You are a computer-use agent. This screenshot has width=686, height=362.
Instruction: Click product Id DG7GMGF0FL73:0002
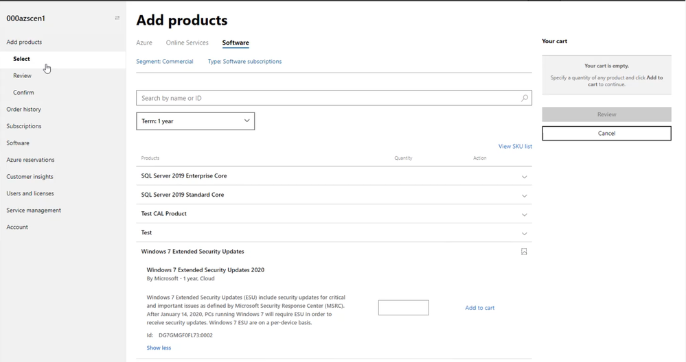click(185, 335)
